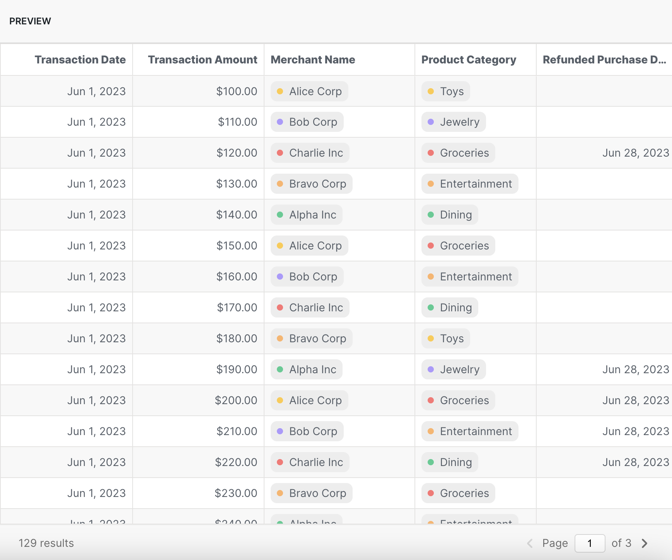Click the Alice Corp tag at $100.00
672x560 pixels.
(309, 91)
